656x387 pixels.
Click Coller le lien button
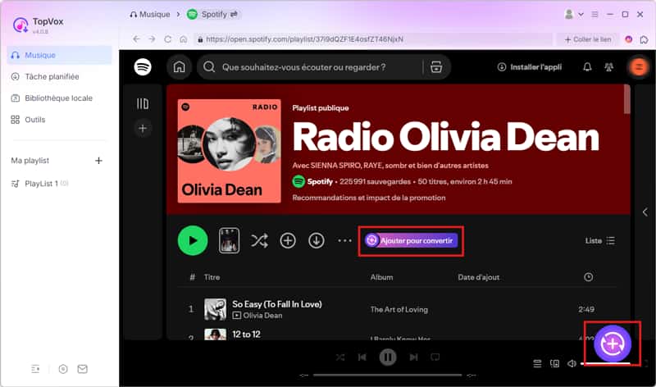(588, 39)
